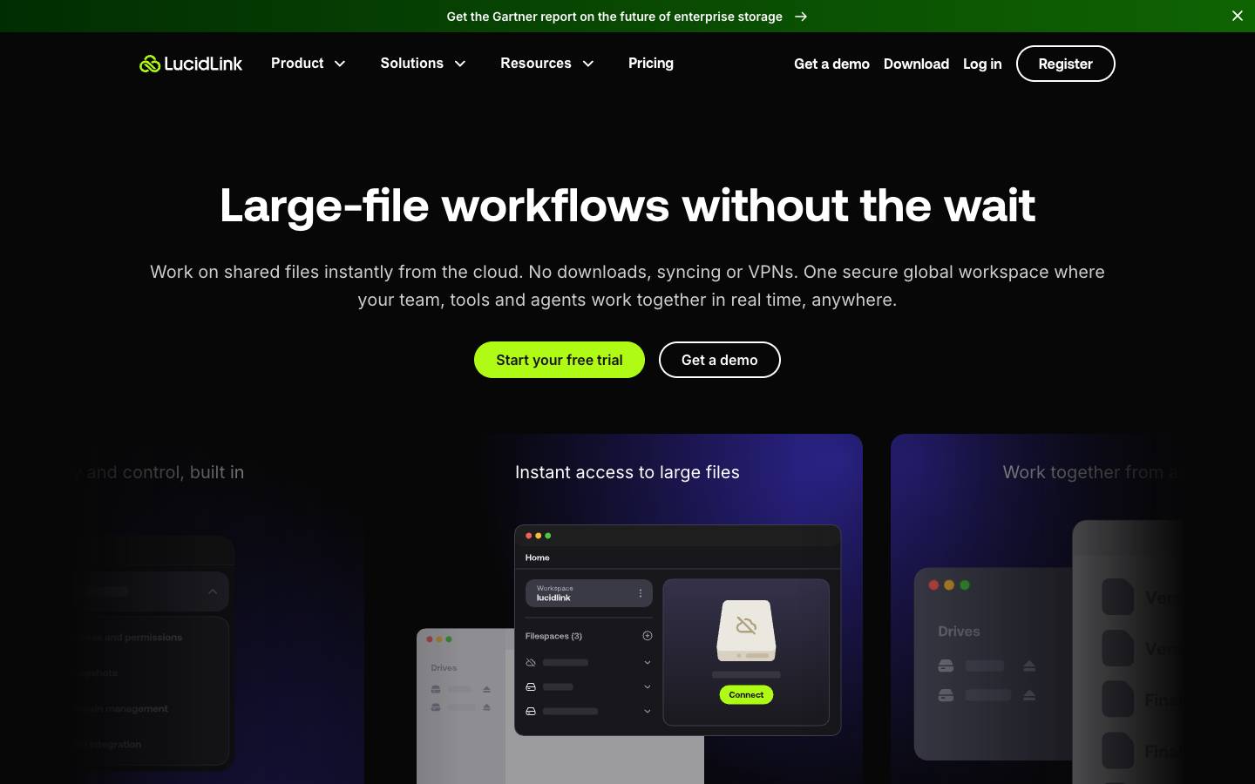Close the Gartner report banner
This screenshot has width=1255, height=784.
click(1237, 16)
